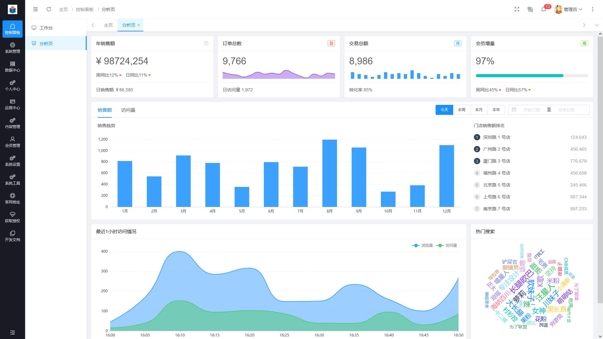Refresh the current 分析页 page
This screenshot has width=603, height=339.
click(x=49, y=9)
